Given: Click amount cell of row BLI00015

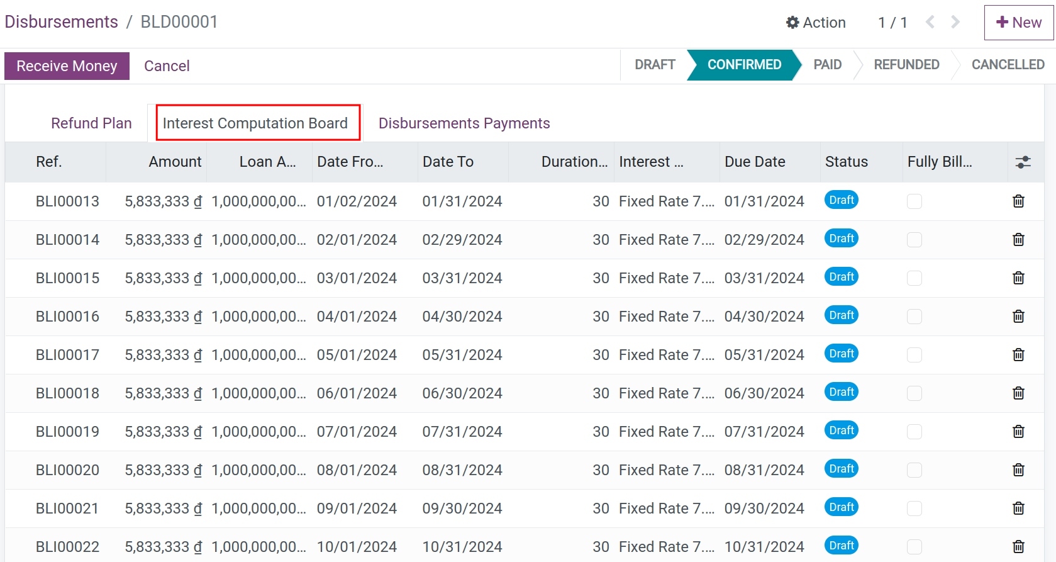Looking at the screenshot, I should tap(164, 278).
